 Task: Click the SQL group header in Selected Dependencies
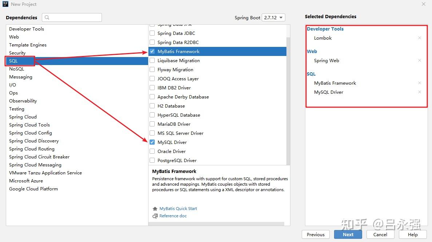[x=311, y=74]
